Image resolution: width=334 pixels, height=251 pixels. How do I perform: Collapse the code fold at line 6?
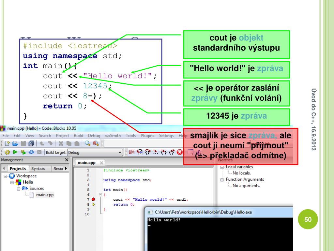click(101, 195)
